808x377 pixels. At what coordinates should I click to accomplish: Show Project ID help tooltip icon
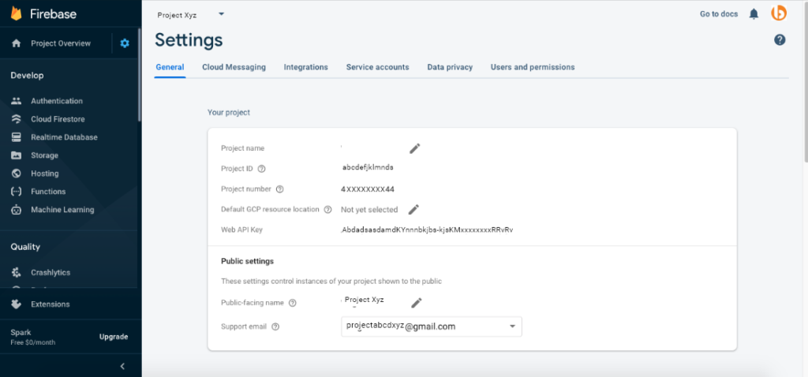tap(261, 169)
